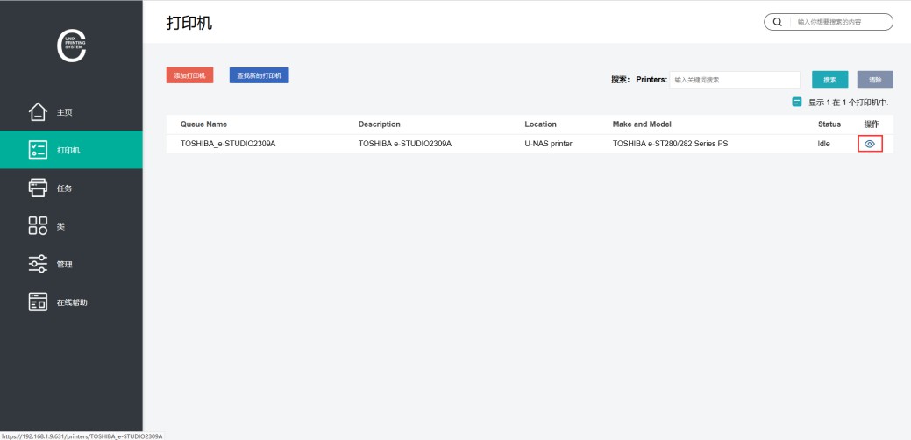Screen dimensions: 911x440
Task: Click the teal 搜索 search button
Action: (829, 80)
